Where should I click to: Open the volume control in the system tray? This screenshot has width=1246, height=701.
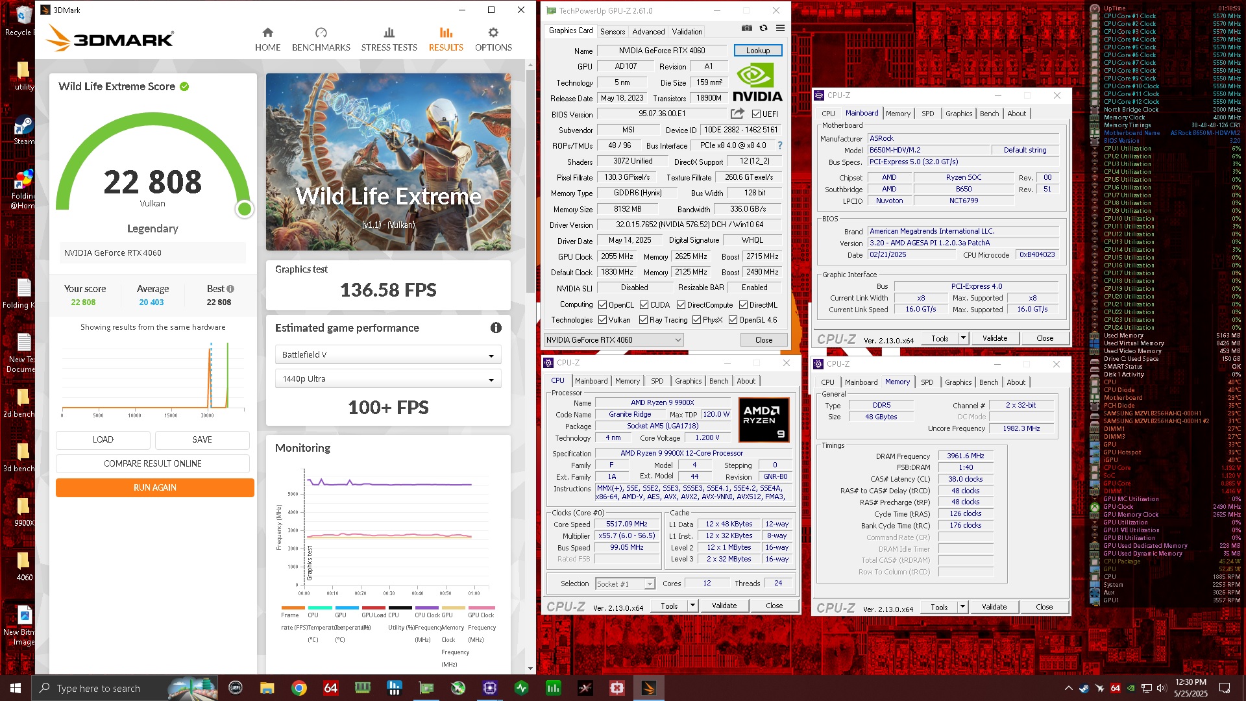point(1162,688)
